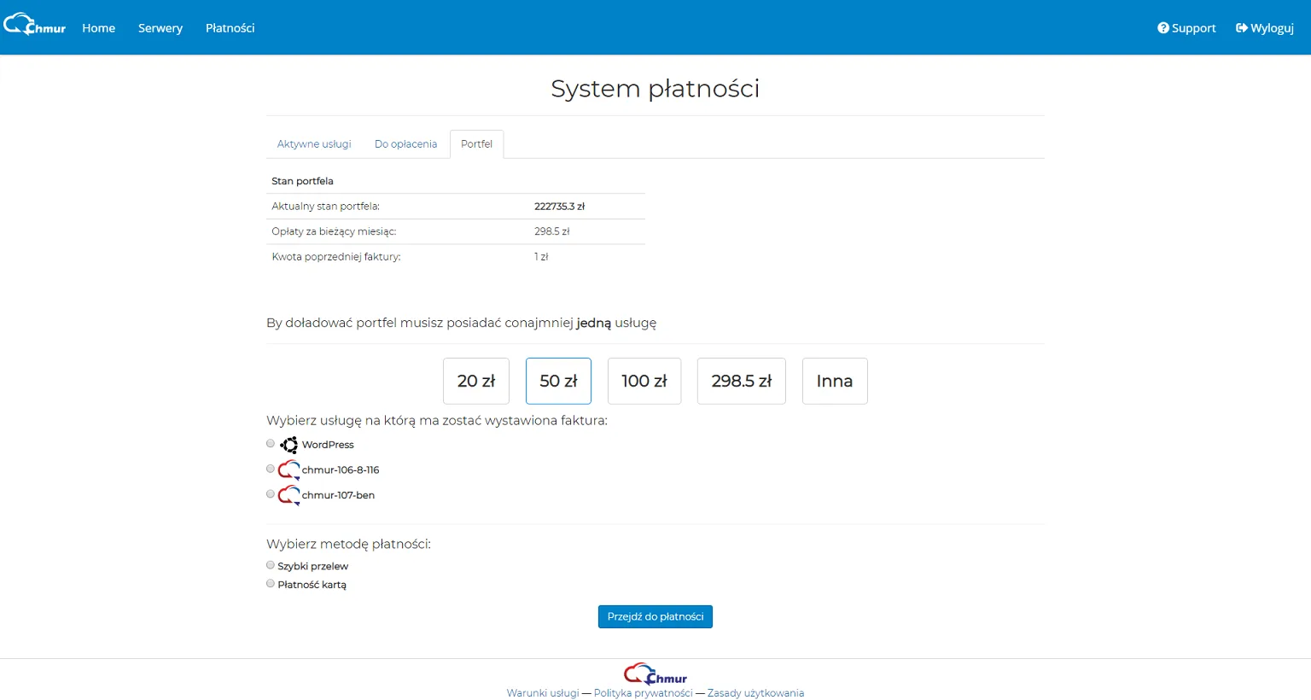Click the Szybki przelew label text
Screen dimensions: 1311x700
pyautogui.click(x=313, y=566)
